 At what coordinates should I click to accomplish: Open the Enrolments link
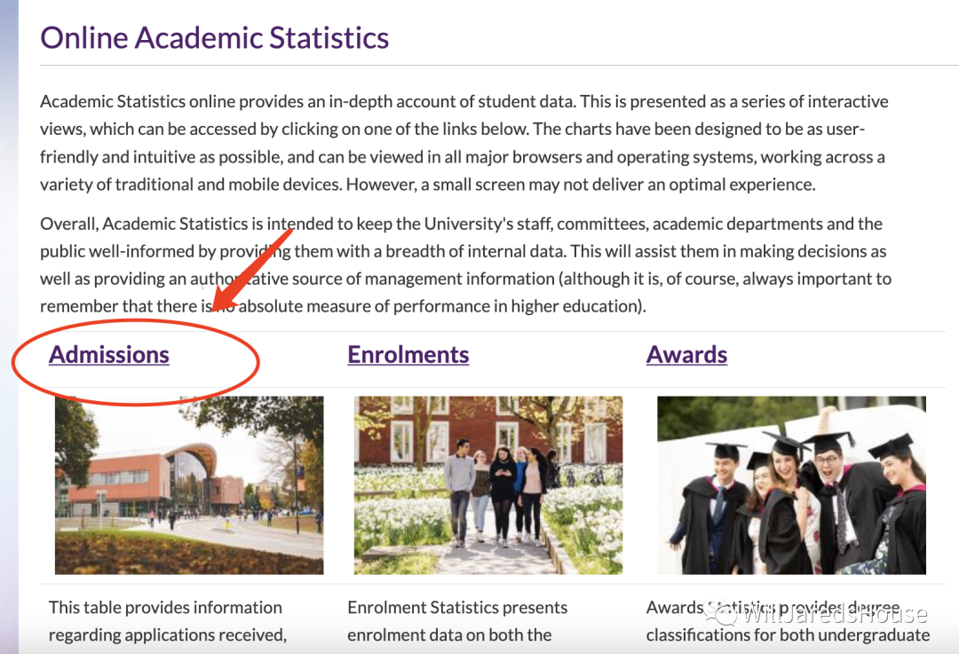[x=408, y=355]
